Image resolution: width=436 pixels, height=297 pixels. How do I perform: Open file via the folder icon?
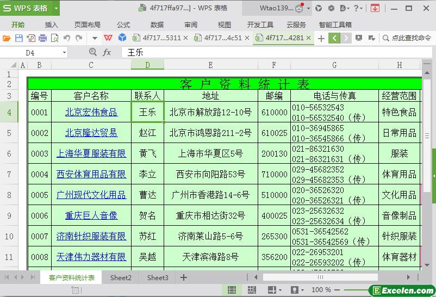(7, 38)
